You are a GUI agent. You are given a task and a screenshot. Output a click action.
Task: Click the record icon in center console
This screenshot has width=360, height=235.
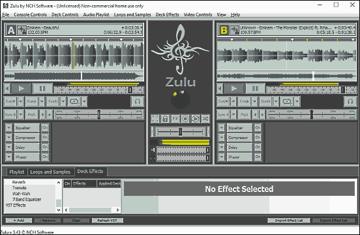185,119
